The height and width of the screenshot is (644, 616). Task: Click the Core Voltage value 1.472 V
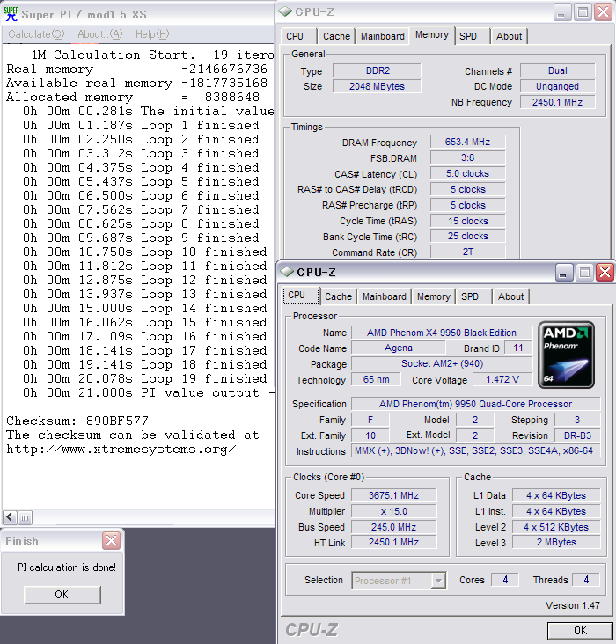(502, 379)
